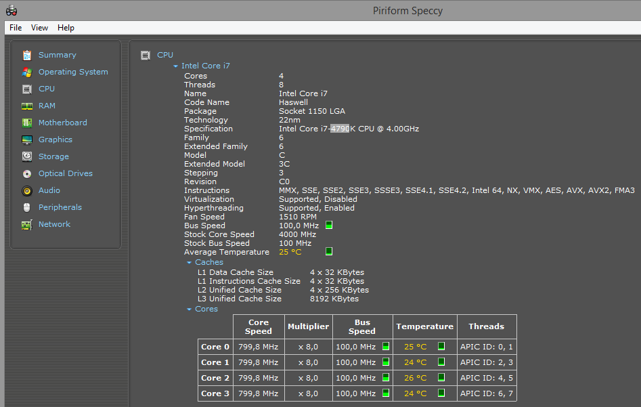This screenshot has height=407, width=641.
Task: Click the highlighted 4790 text in Specification
Action: tap(340, 129)
